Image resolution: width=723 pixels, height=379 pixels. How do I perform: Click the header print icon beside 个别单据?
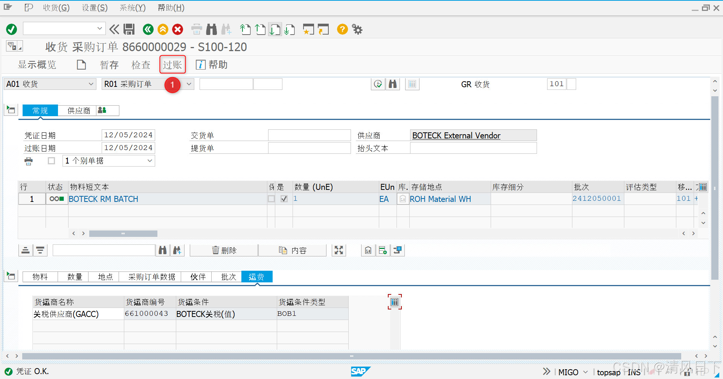coord(29,161)
